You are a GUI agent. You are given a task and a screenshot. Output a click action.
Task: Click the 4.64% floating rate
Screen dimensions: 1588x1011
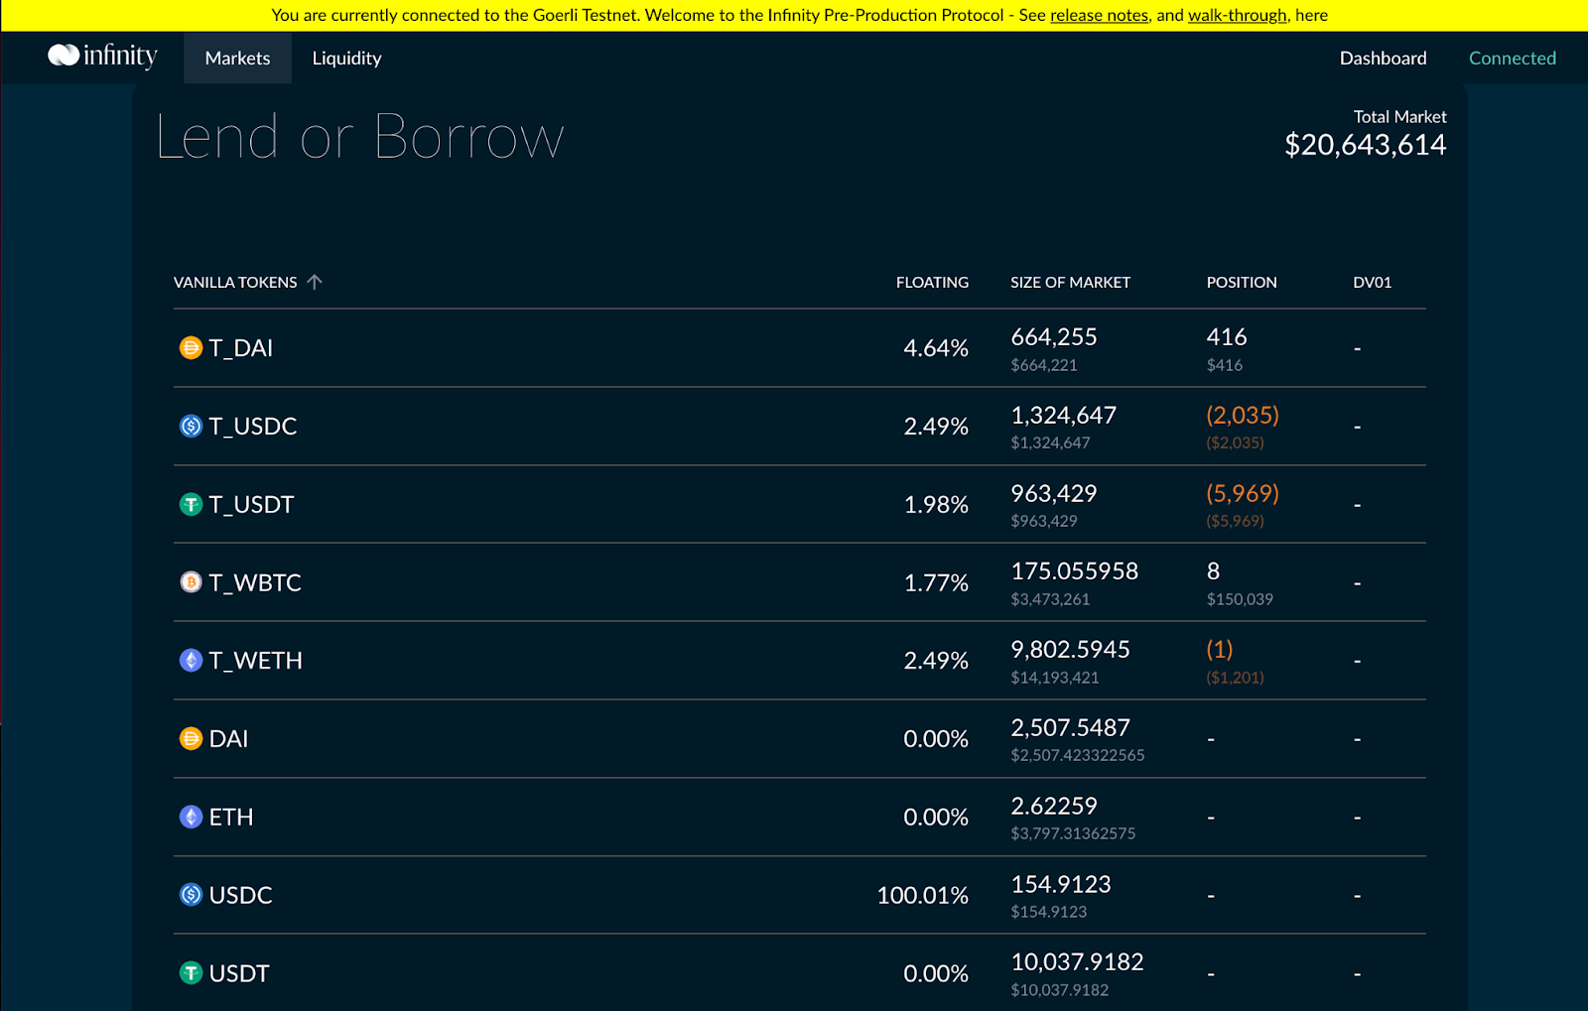936,348
